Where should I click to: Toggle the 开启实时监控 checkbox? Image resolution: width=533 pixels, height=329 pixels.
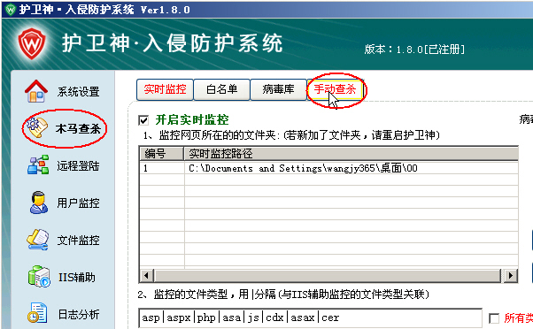[143, 120]
